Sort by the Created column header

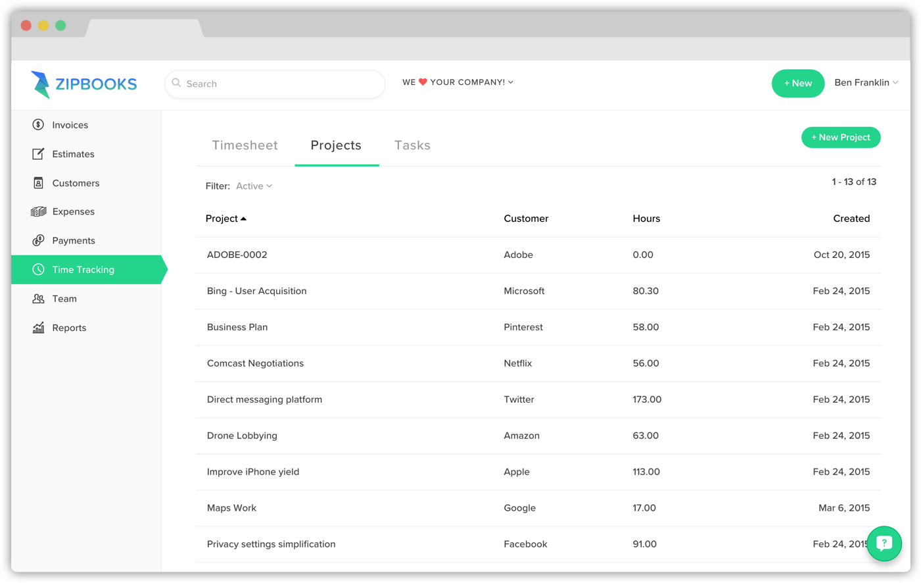(x=851, y=218)
